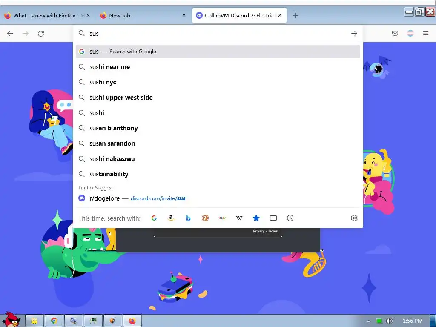Screen dimensions: 436x327
Task: Choose 'sushi nakazawa' suggestion
Action: point(218,158)
